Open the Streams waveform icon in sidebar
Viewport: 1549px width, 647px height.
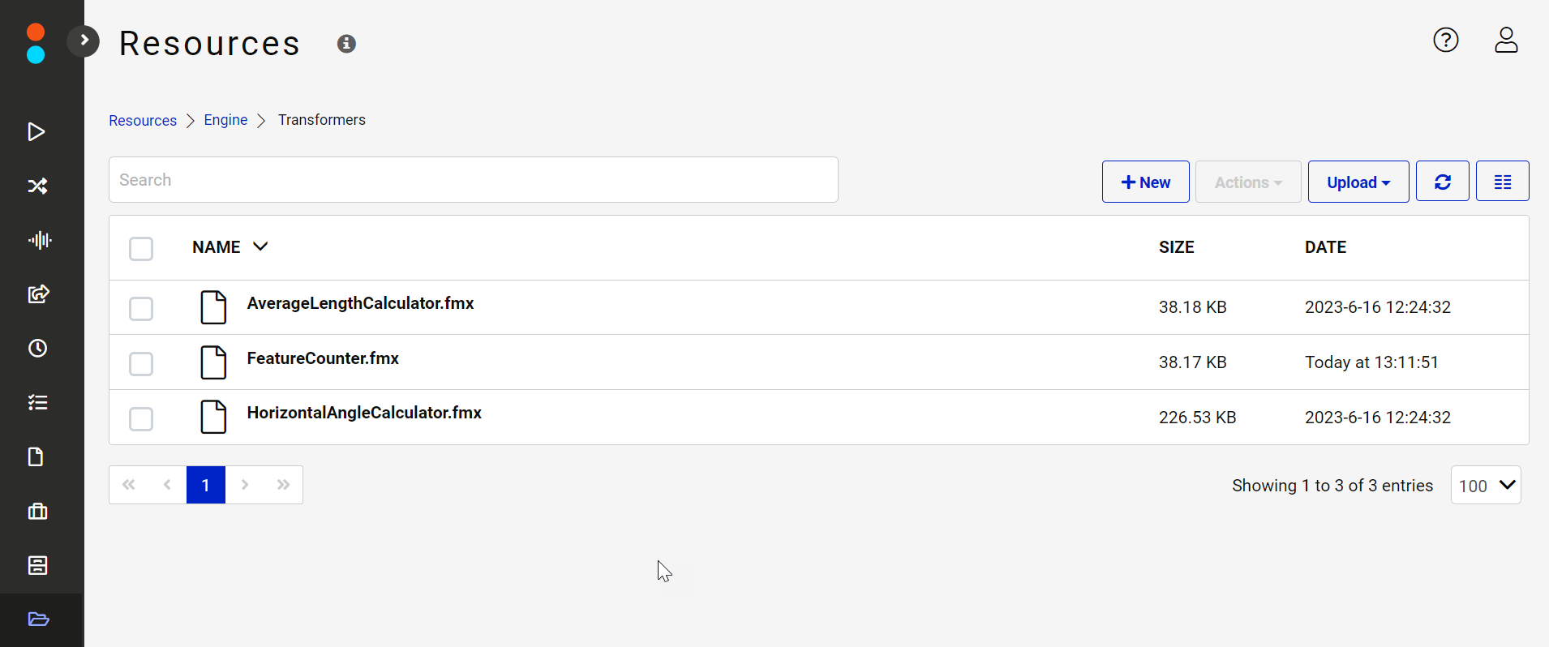tap(39, 240)
